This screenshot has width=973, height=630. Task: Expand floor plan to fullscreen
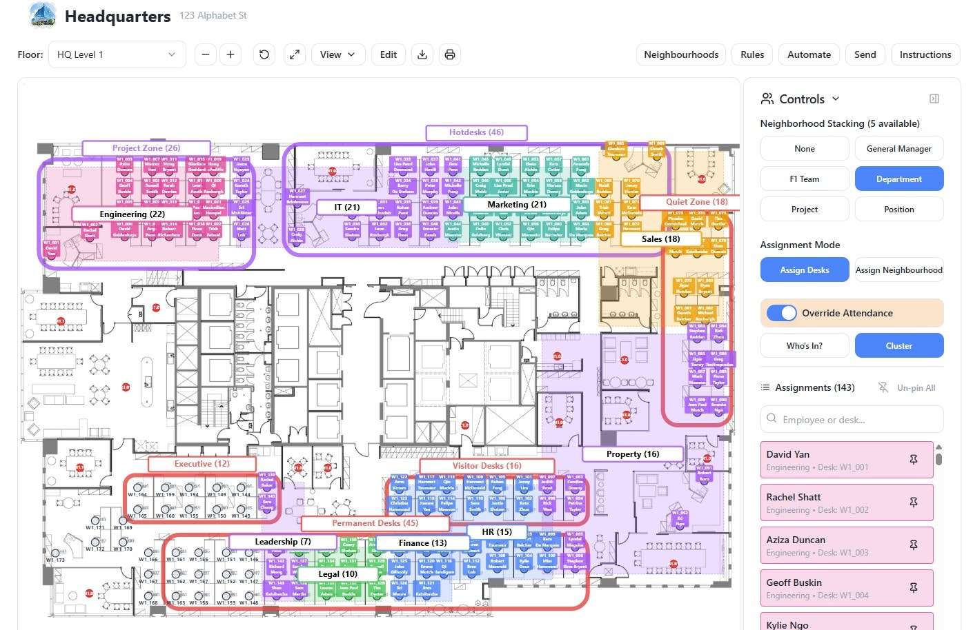(295, 54)
